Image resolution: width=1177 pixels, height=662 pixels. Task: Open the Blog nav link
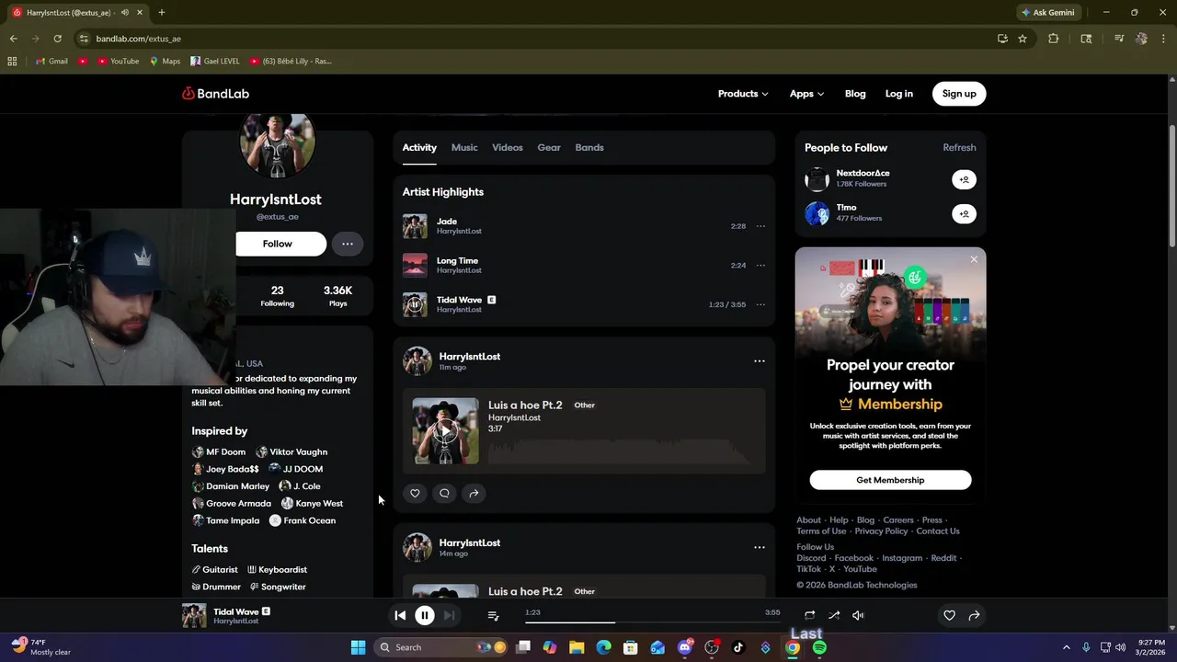click(855, 94)
